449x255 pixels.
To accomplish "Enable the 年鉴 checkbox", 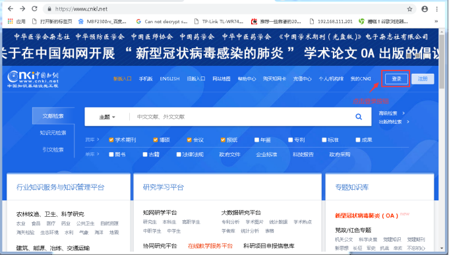I will pyautogui.click(x=257, y=140).
